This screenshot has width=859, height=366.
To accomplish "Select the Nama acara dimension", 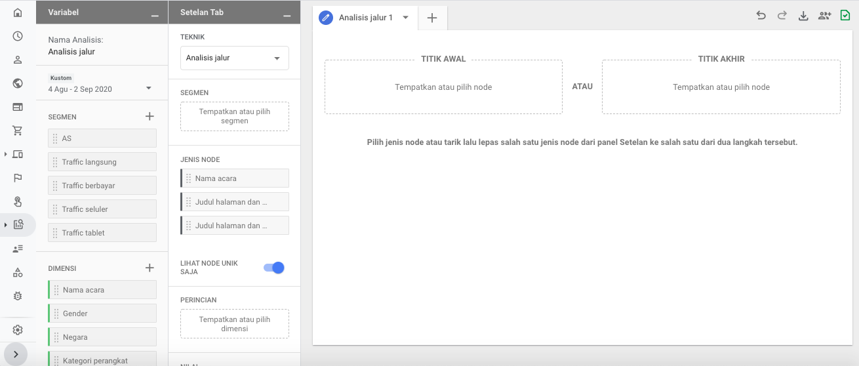I will point(102,290).
